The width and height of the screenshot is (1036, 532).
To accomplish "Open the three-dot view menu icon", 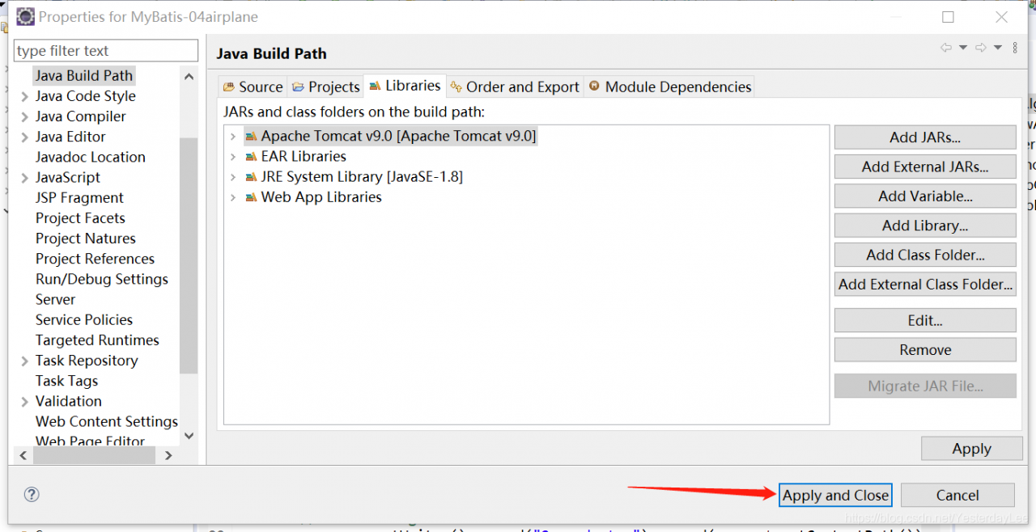I will (1015, 48).
